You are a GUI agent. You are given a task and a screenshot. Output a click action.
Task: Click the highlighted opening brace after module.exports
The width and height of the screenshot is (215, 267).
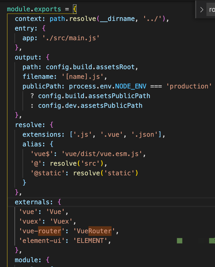[75, 9]
